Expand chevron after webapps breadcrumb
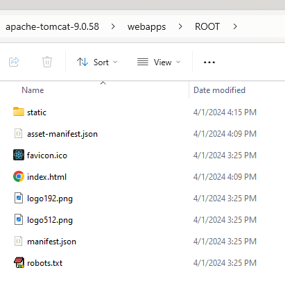285x286 pixels. (180, 26)
